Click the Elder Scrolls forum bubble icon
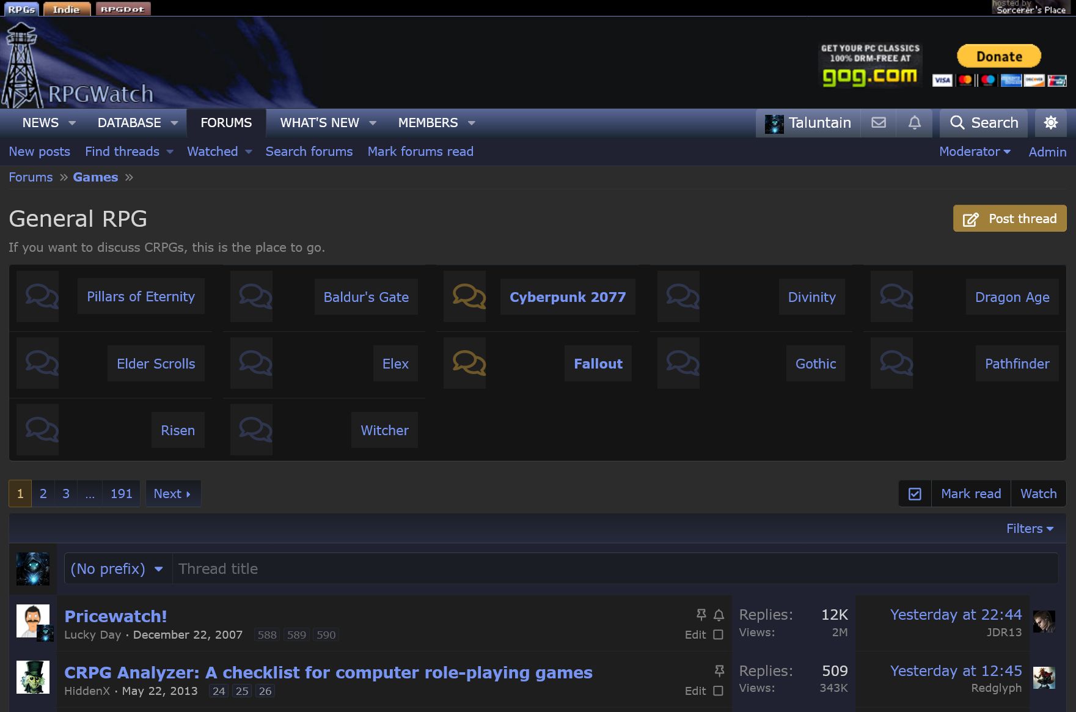The width and height of the screenshot is (1076, 712). tap(42, 363)
